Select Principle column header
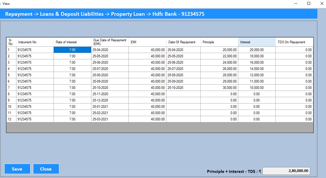This screenshot has width=326, height=178. click(x=219, y=42)
